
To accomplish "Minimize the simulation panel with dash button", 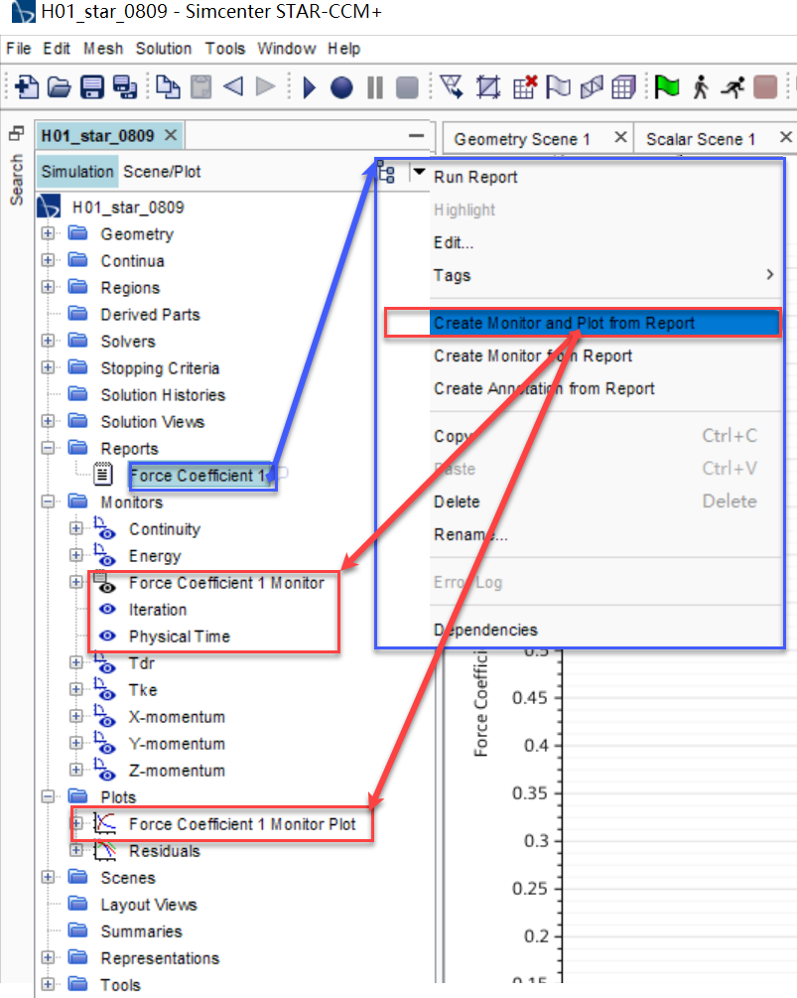I will 416,136.
